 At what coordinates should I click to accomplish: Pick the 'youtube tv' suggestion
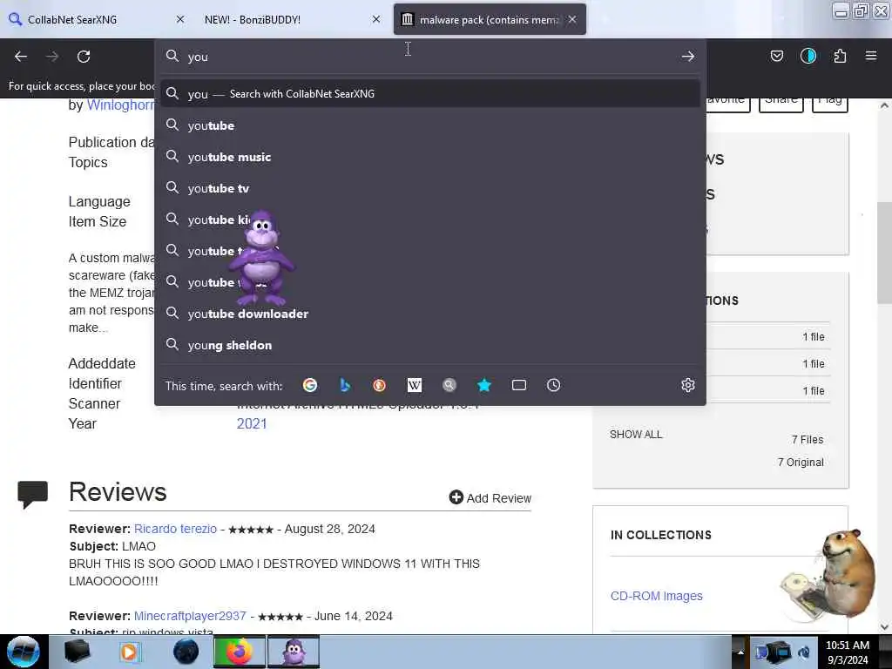tap(430, 188)
